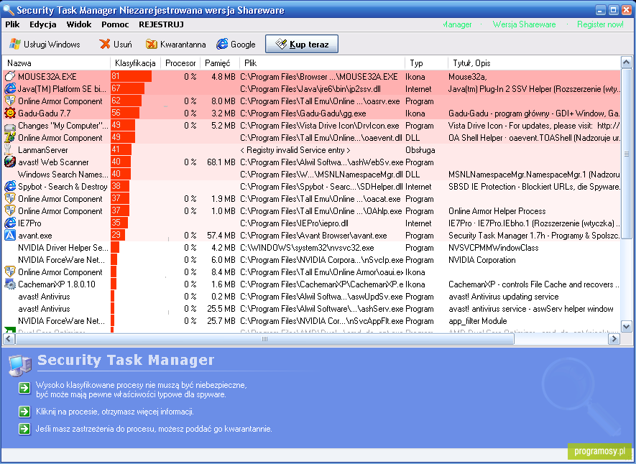Click the 'Online Armor Helper Process' description
Viewport: 636px width, 464px height.
(497, 211)
